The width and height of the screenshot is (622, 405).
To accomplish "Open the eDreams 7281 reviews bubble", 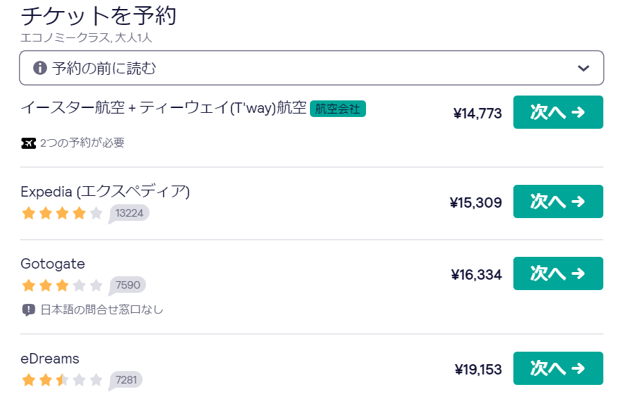I will [125, 380].
